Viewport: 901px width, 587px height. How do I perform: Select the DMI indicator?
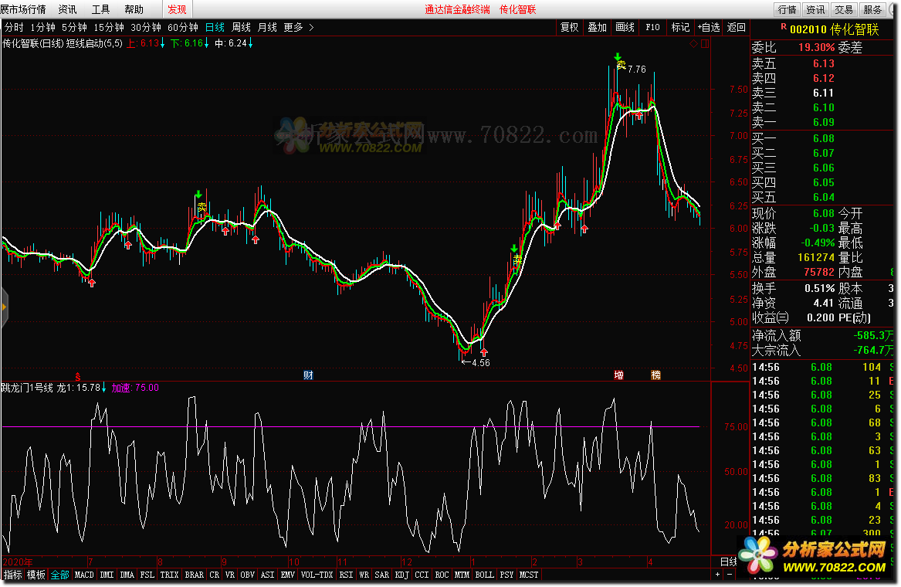coord(107,575)
